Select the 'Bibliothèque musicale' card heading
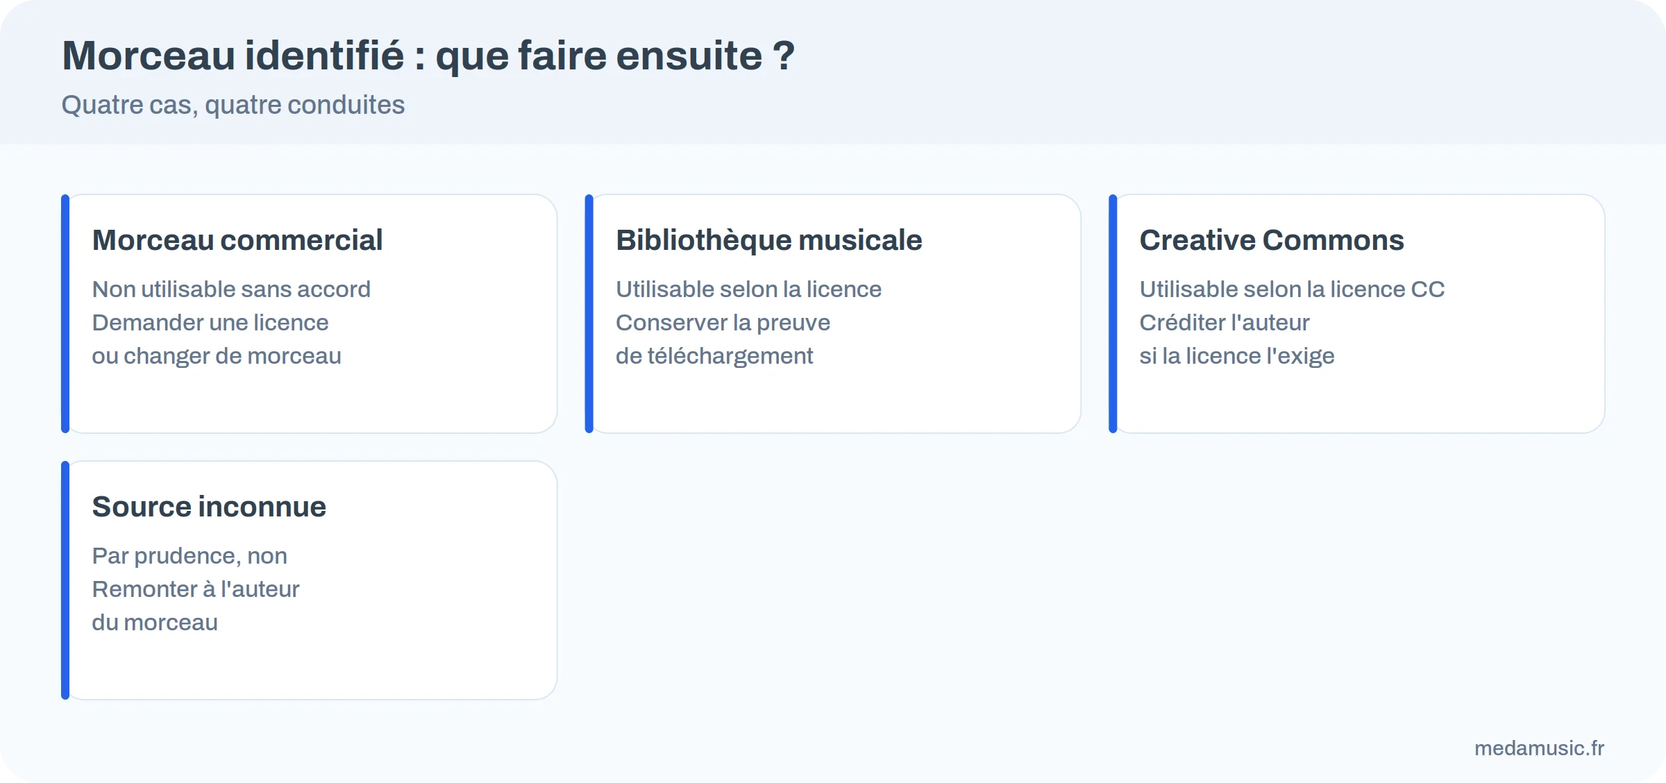Image resolution: width=1666 pixels, height=783 pixels. pos(769,240)
